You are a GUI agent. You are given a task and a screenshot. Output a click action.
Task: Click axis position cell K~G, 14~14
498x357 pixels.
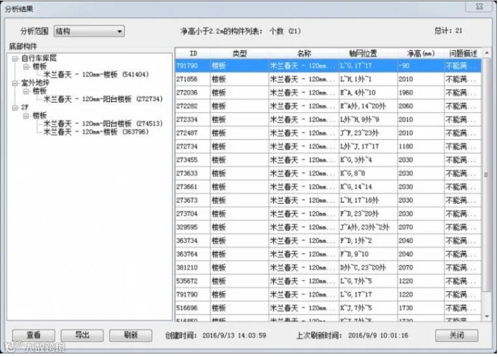(368, 187)
